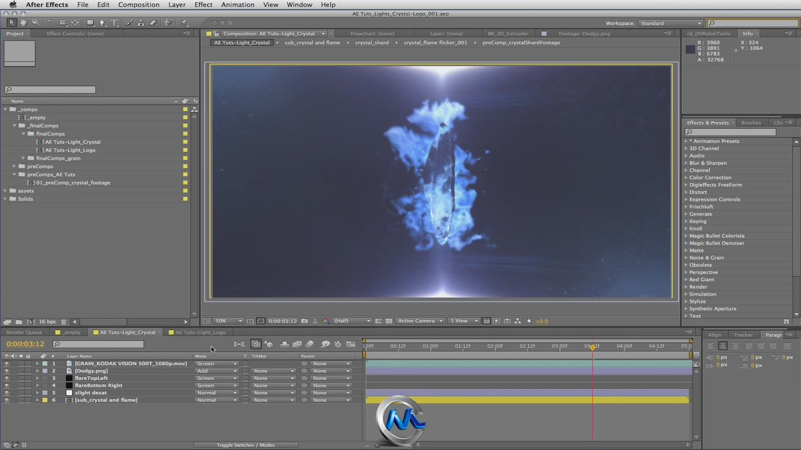
Task: Switch to the Render Queue tab
Action: 24,332
